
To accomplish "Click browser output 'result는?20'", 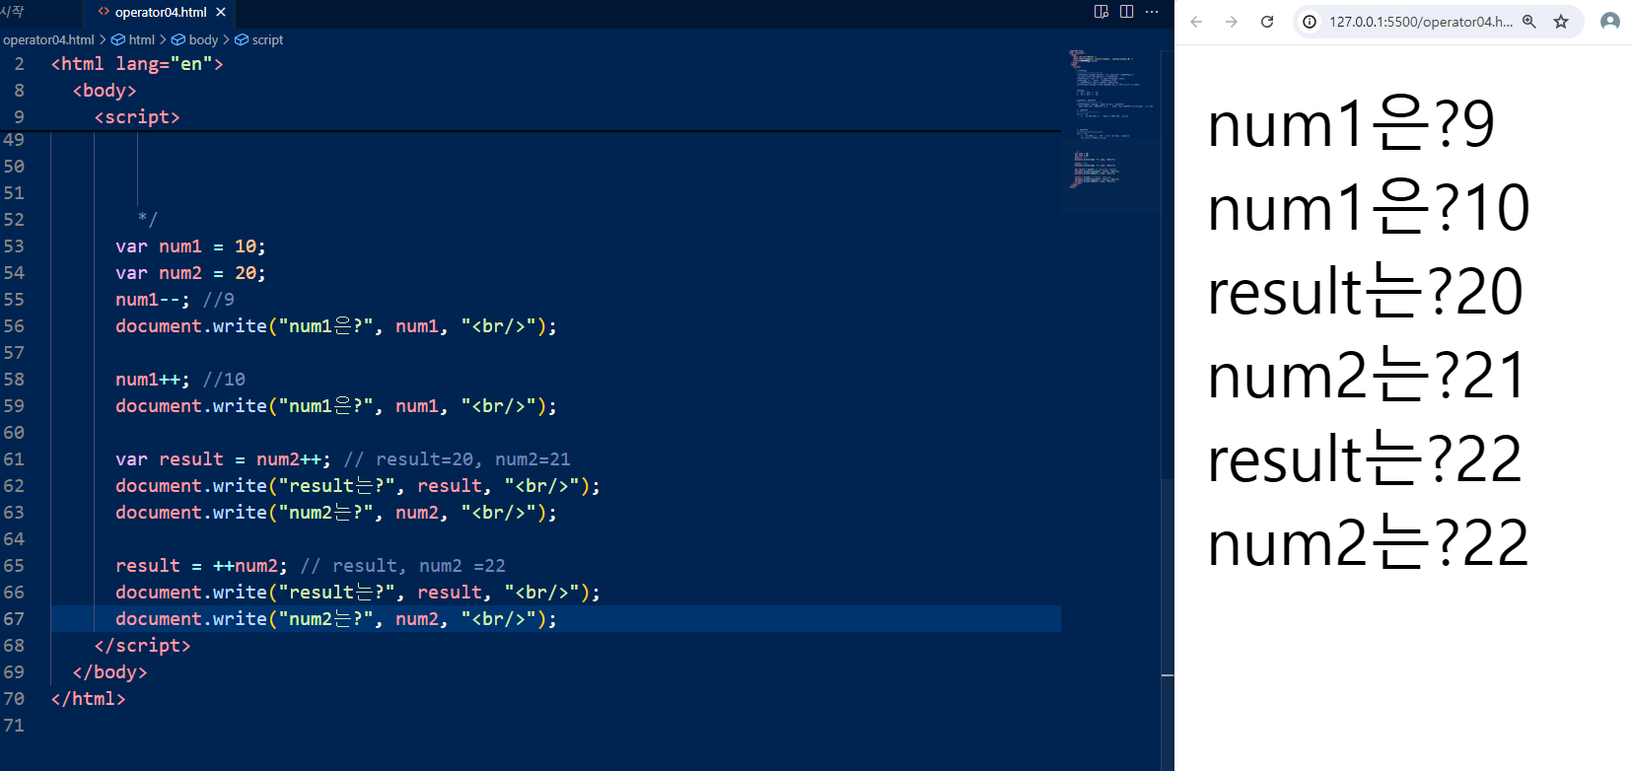I will tap(1366, 293).
